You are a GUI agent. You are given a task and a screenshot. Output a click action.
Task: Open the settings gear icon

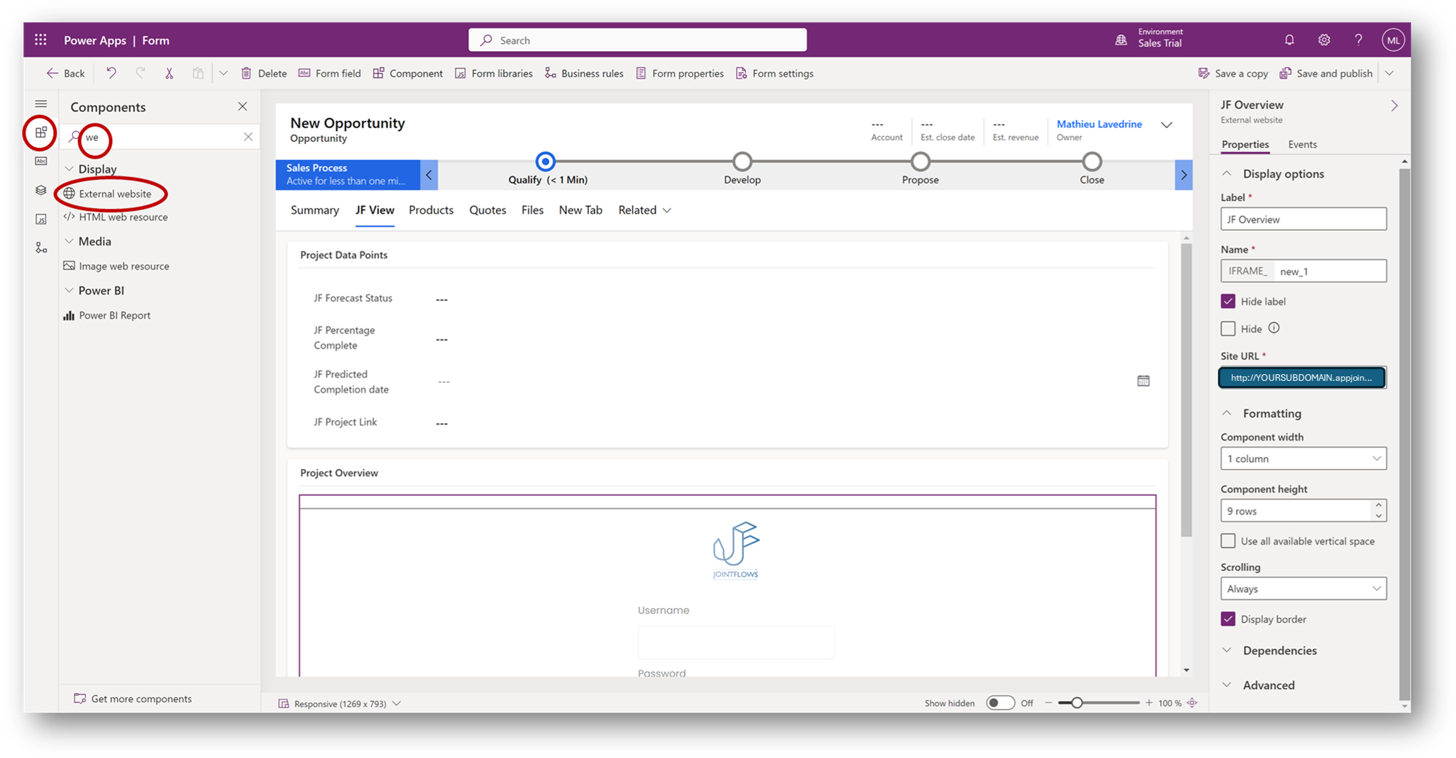[x=1324, y=40]
